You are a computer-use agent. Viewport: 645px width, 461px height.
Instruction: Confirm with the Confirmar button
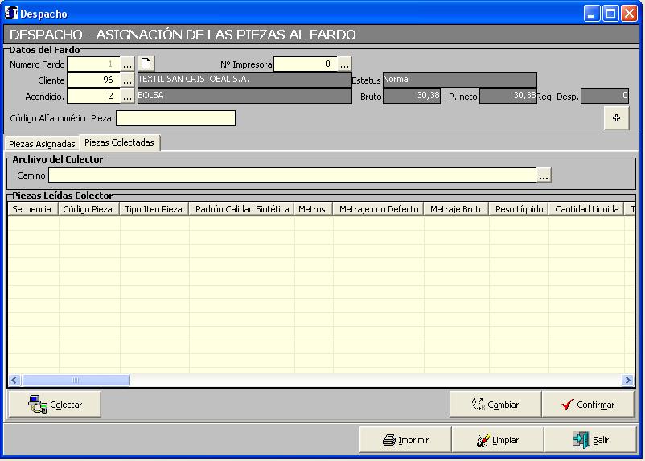pos(587,405)
